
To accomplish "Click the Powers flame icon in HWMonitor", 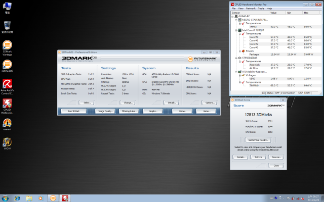I will pyautogui.click(x=243, y=51).
